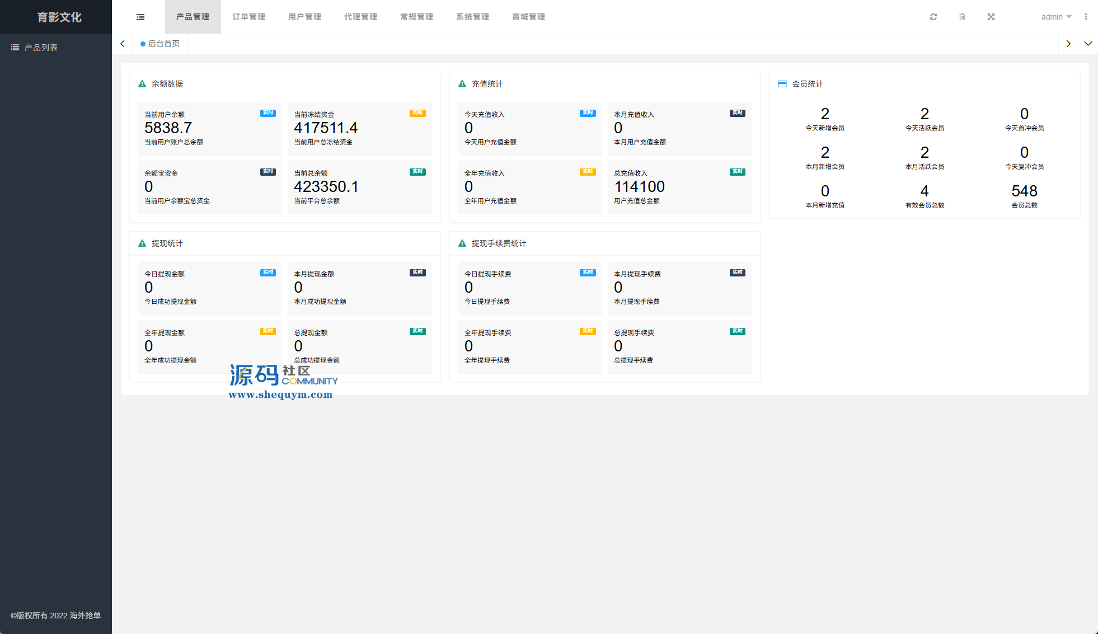
Task: Open the 订单管理 menu tab
Action: 248,17
